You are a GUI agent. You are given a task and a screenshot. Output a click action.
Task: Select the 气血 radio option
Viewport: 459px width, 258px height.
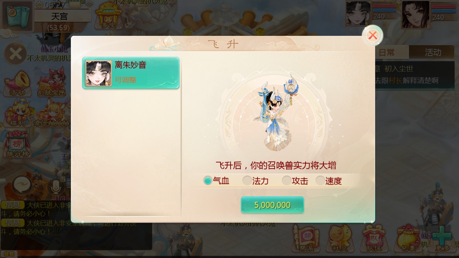coord(217,181)
